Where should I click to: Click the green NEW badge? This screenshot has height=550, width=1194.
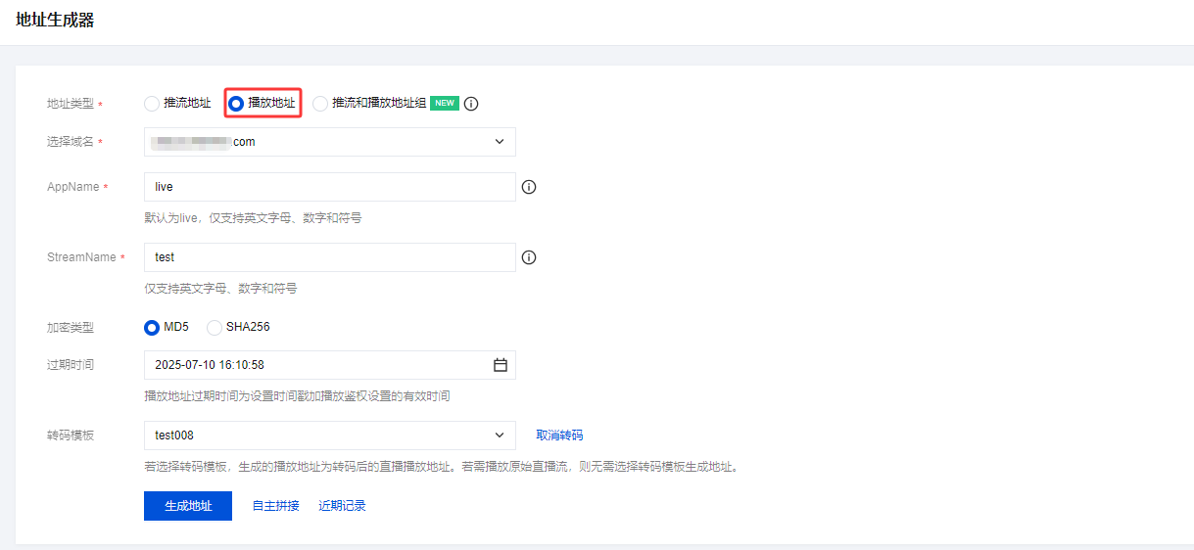[445, 103]
